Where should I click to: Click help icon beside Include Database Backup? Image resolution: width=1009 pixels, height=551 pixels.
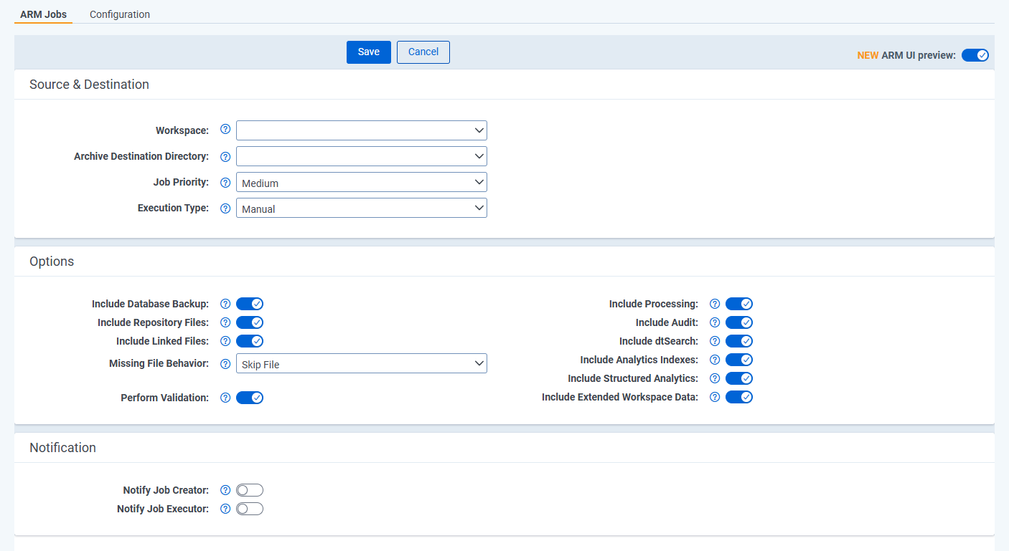point(225,304)
